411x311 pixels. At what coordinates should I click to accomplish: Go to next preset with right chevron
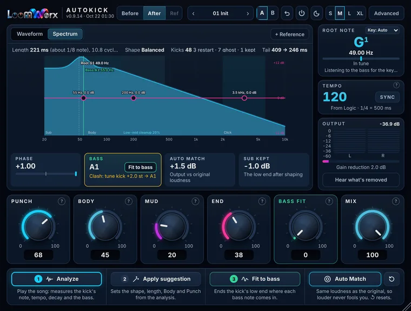pos(248,14)
